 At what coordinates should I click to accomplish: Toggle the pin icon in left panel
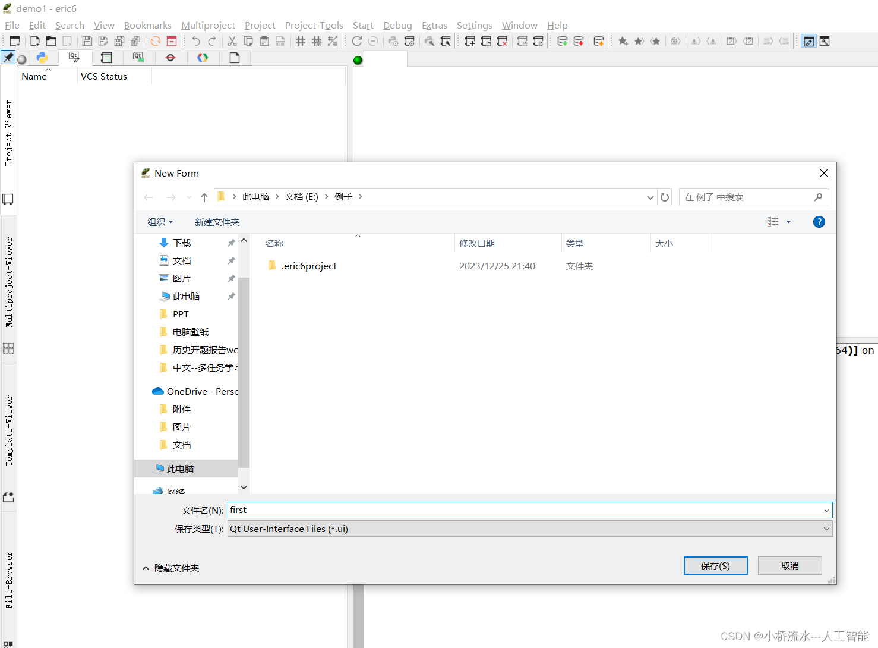pos(8,57)
